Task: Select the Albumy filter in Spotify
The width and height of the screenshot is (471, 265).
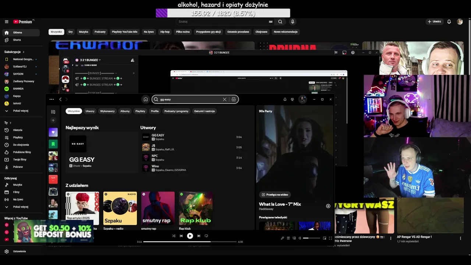Action: point(125,111)
